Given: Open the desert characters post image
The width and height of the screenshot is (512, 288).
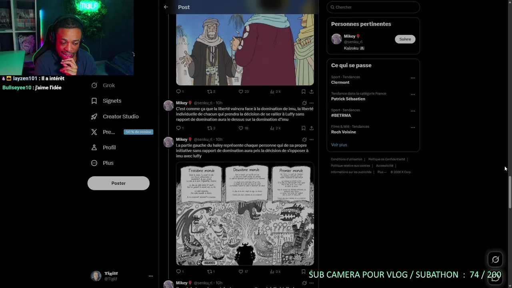Looking at the screenshot, I should tap(245, 50).
